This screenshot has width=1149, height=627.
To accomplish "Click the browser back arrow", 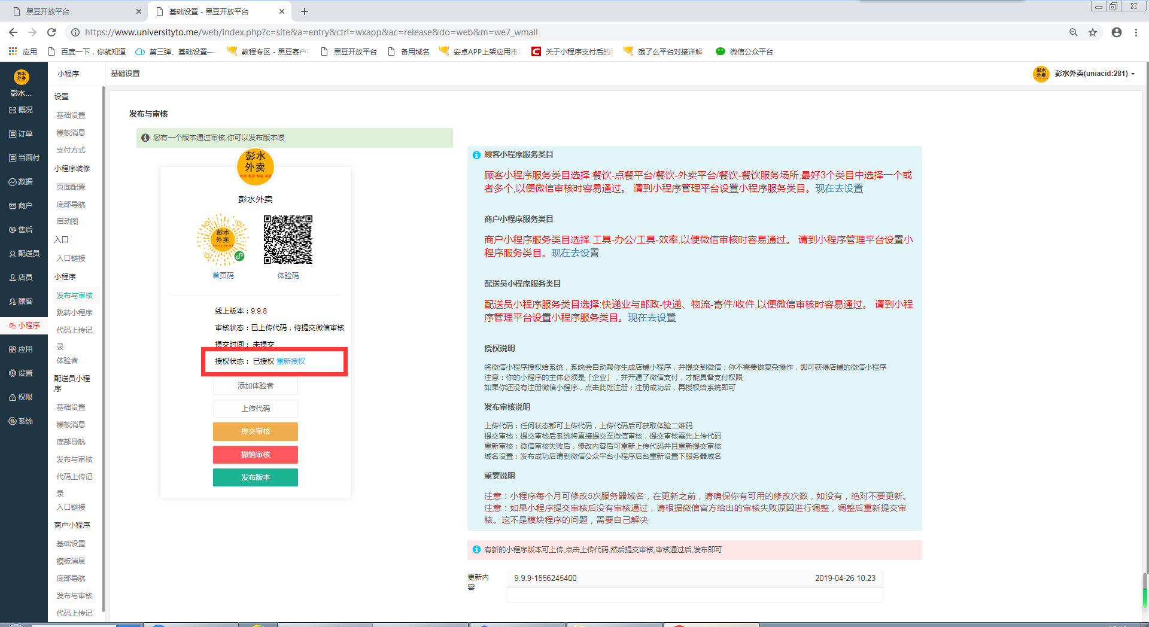I will 13,32.
